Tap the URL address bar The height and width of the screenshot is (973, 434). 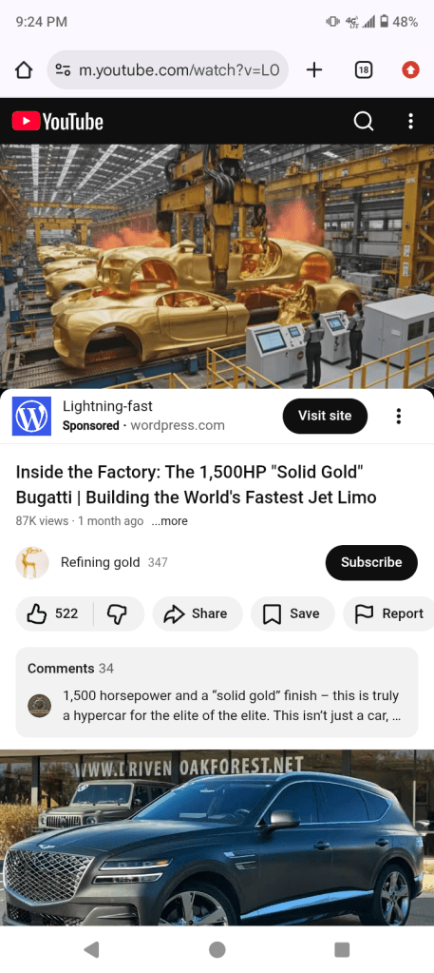167,70
